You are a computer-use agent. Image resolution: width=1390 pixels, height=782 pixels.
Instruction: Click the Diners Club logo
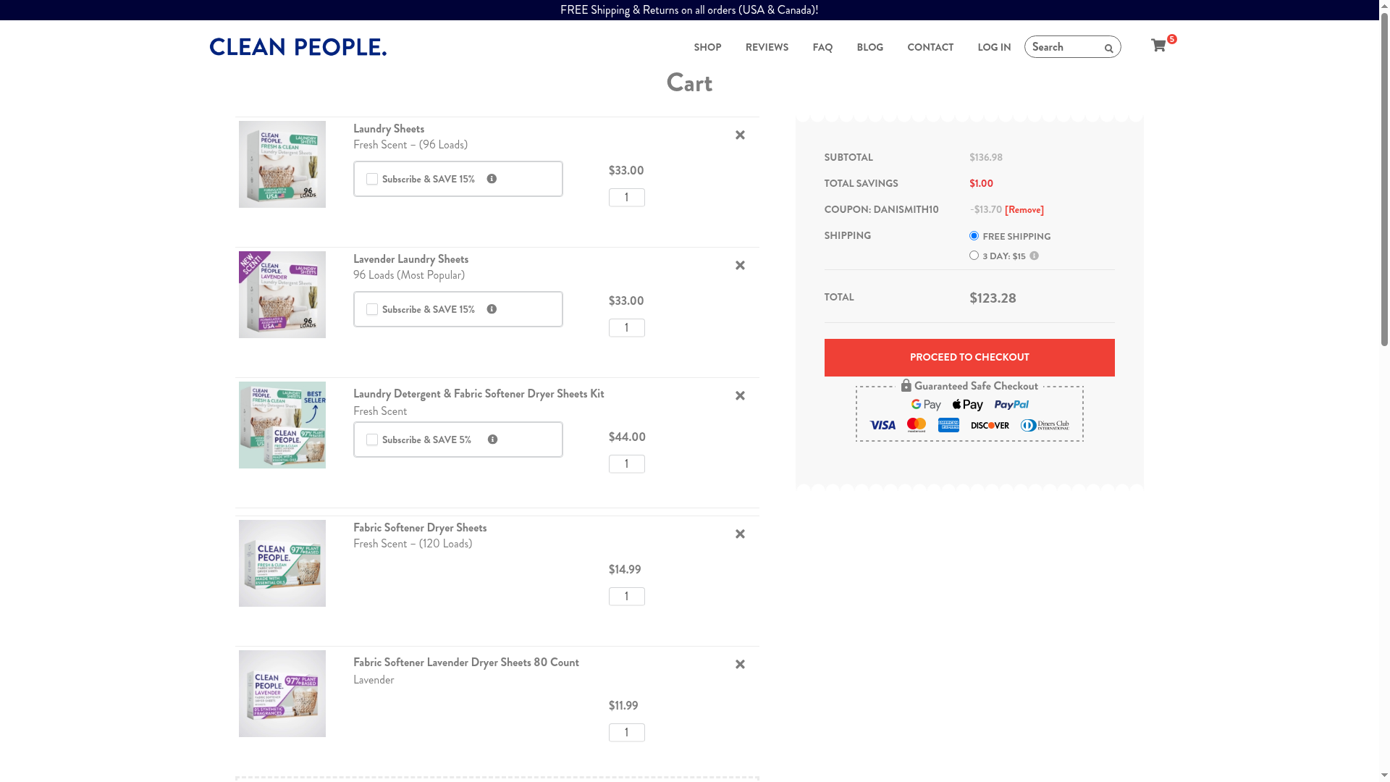(1045, 425)
